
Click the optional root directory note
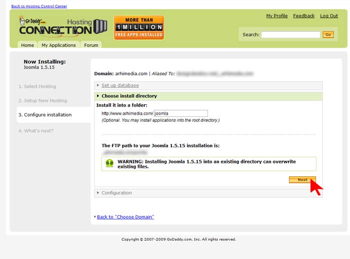(x=160, y=120)
